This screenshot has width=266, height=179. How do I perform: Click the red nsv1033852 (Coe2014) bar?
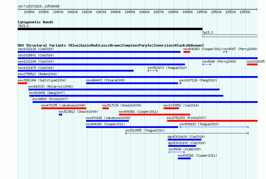click(171, 108)
